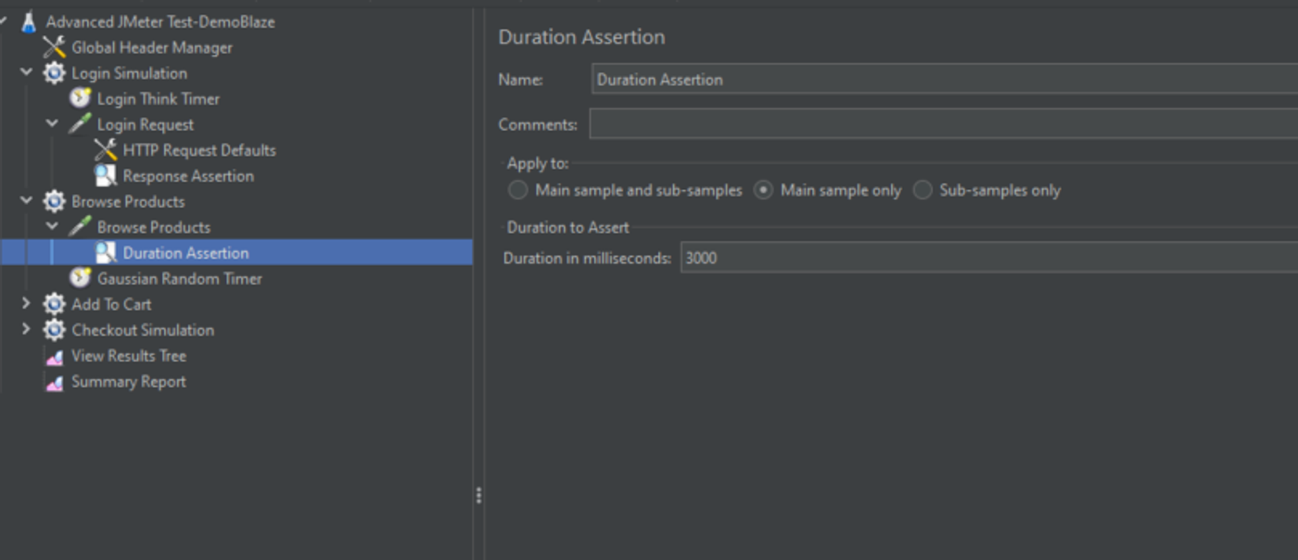Click the Duration in milliseconds field
The image size is (1298, 560).
tap(989, 258)
